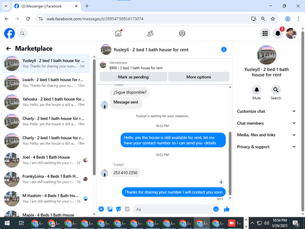305x229 pixels.
Task: Go back in browser history
Action: pos(7,19)
